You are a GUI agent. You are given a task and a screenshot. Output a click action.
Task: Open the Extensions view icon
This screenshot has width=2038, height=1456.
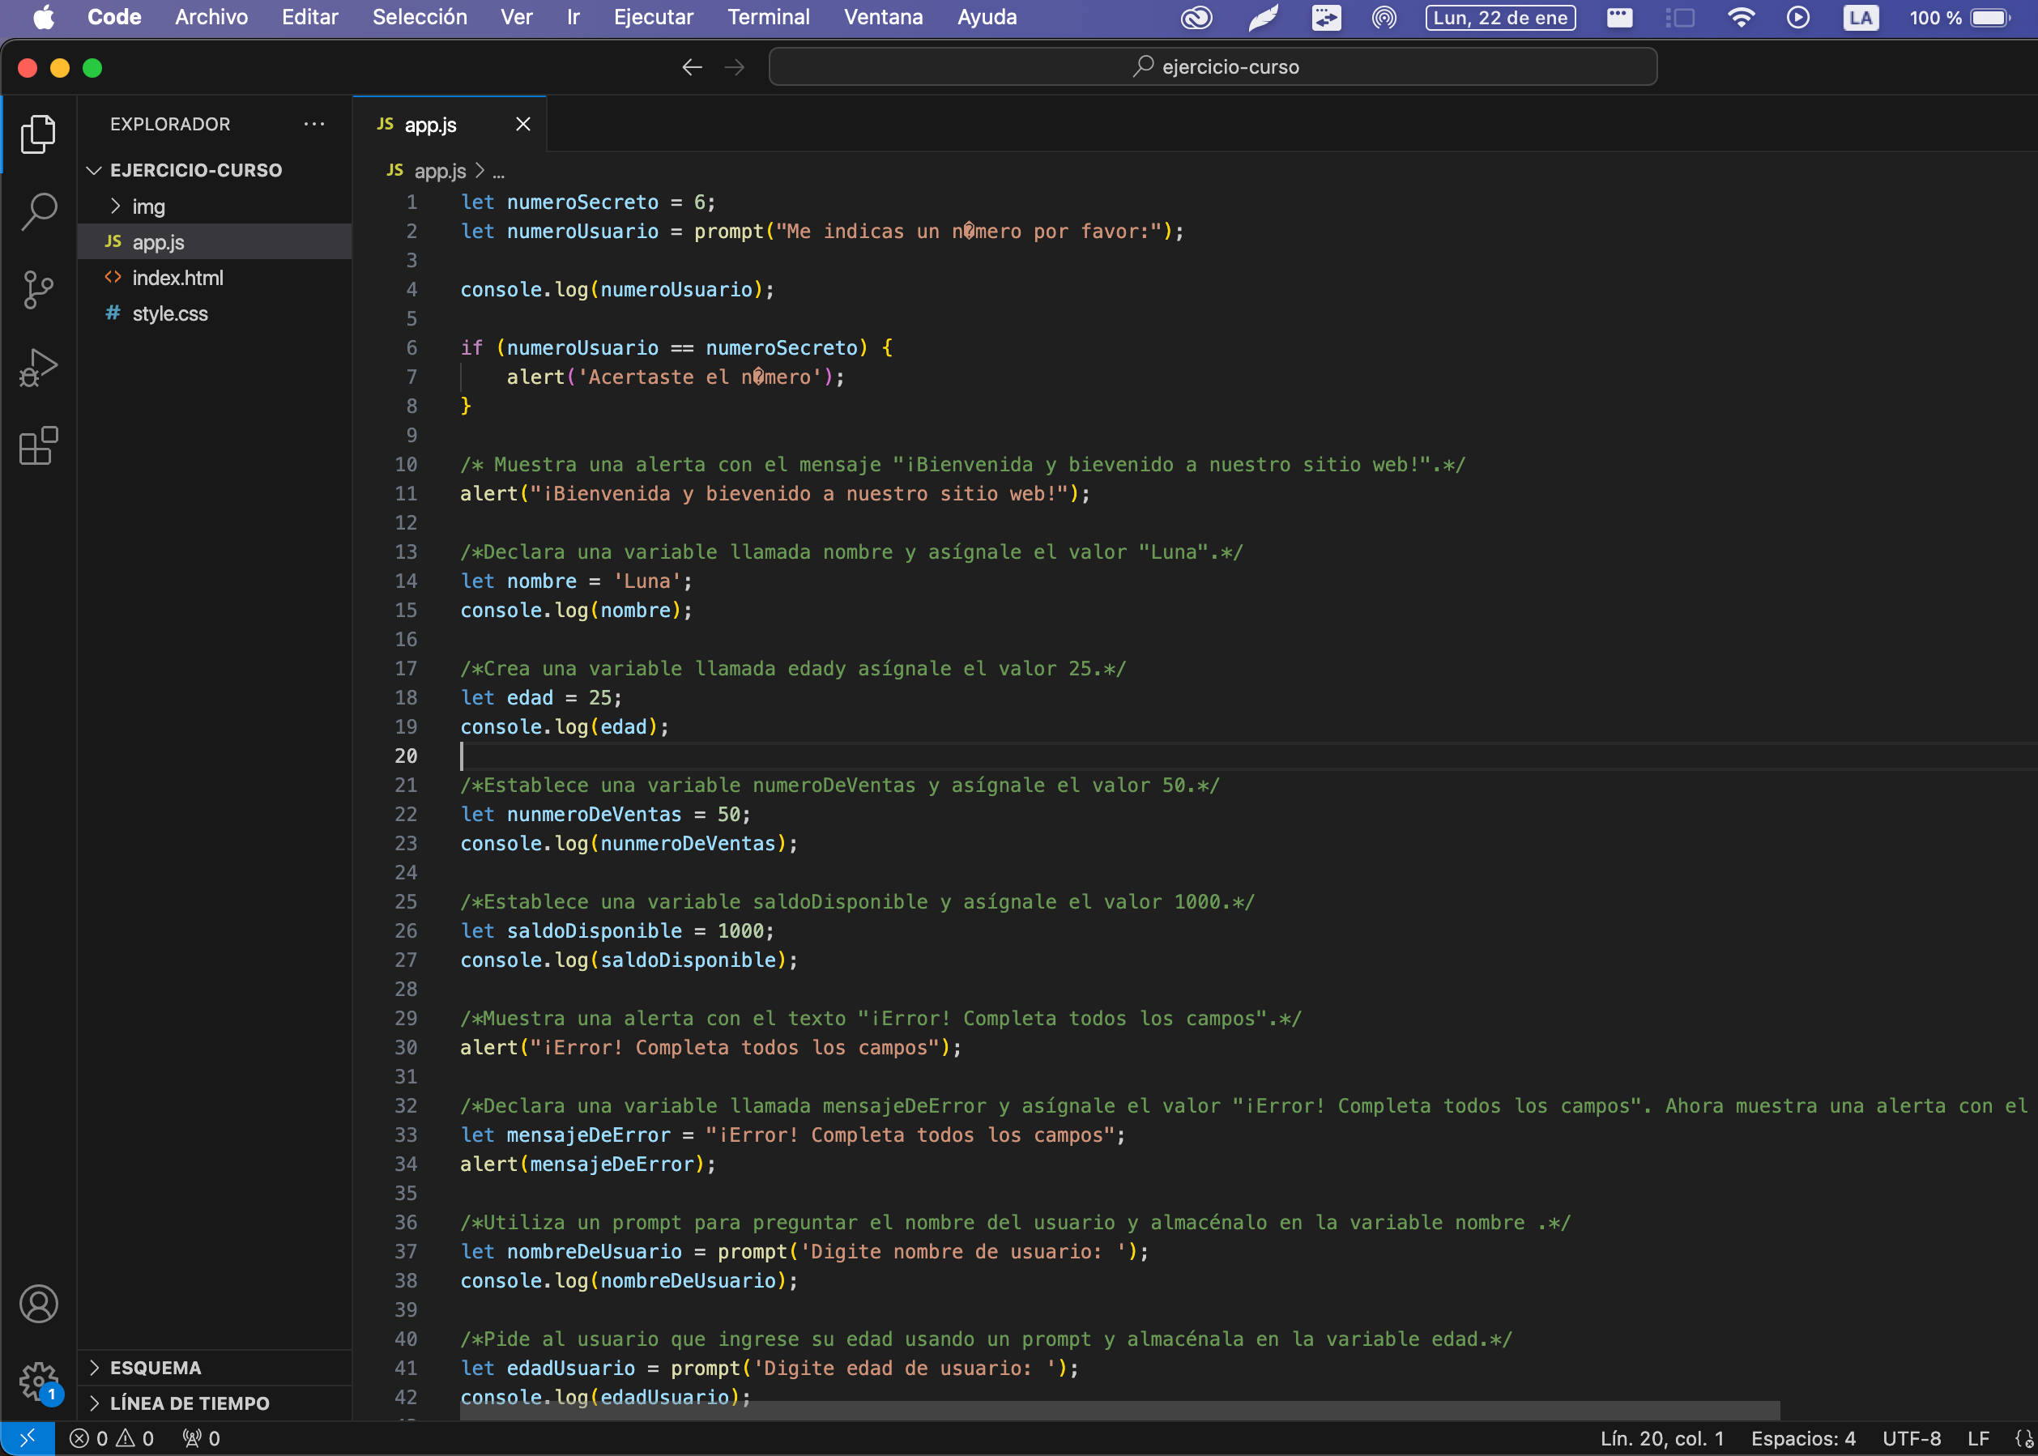click(39, 445)
